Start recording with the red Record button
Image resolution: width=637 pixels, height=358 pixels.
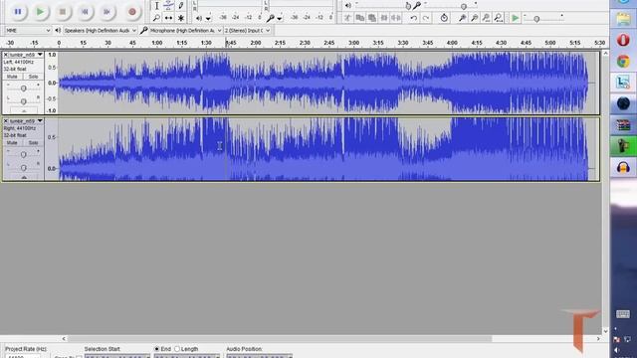point(132,12)
